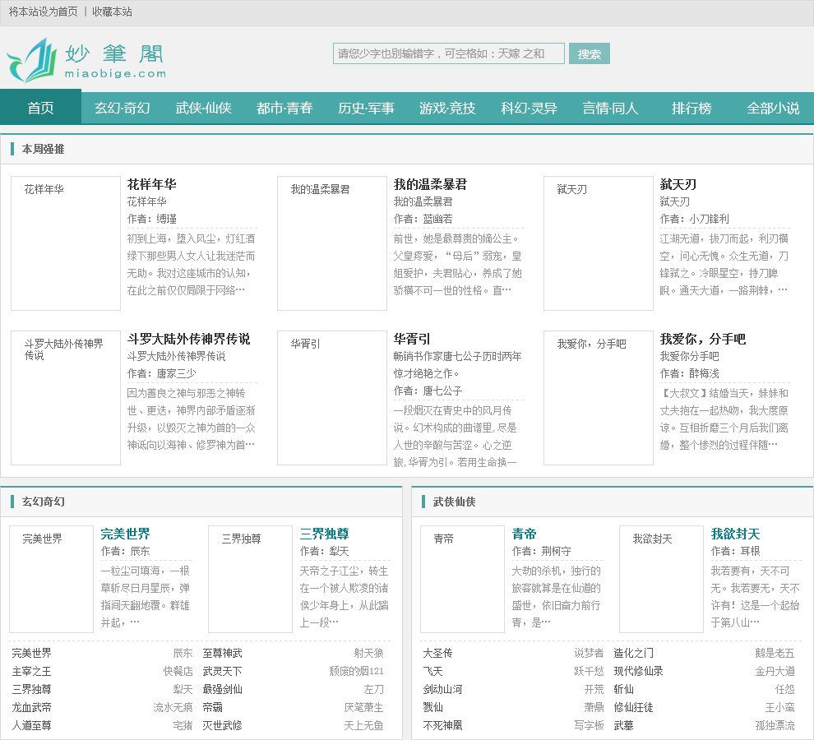This screenshot has width=814, height=740.
Task: Click the miaobige.com site logo
Action: click(86, 61)
